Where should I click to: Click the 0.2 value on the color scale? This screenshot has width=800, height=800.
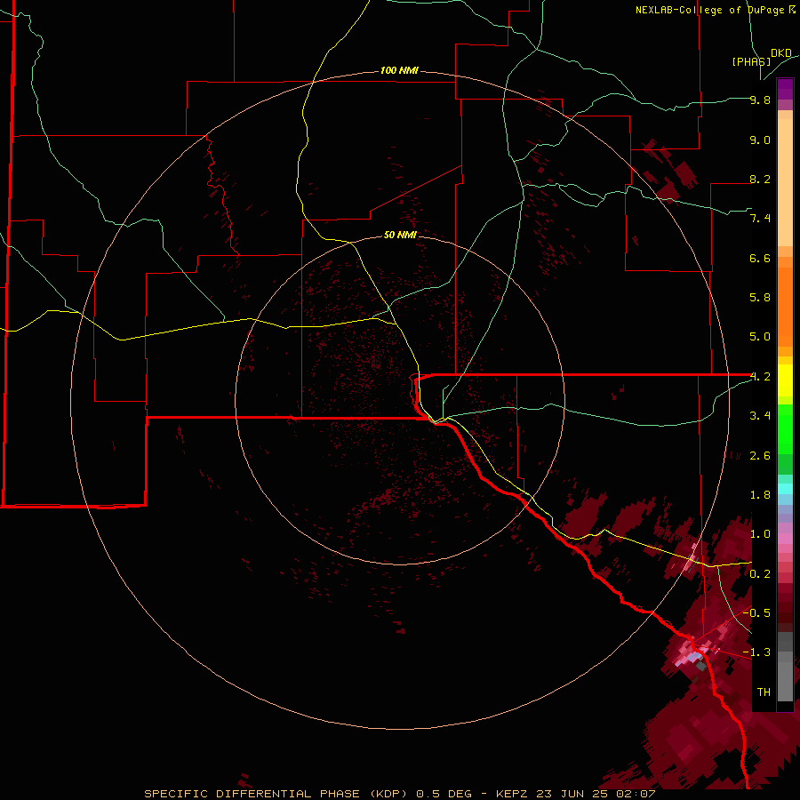[x=760, y=574]
